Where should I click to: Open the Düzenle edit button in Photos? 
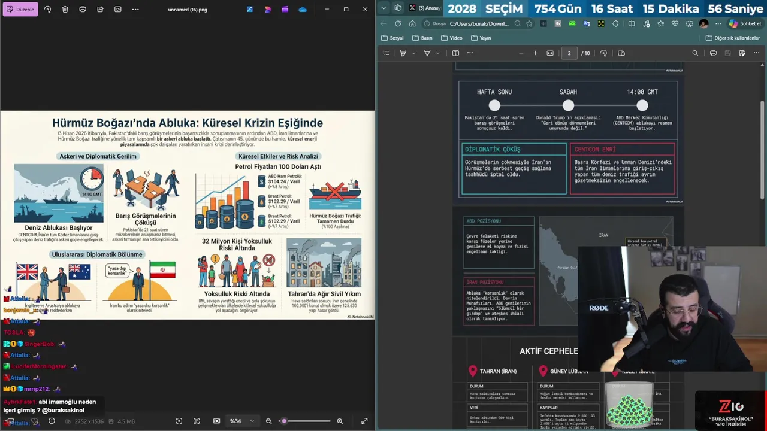pos(20,10)
